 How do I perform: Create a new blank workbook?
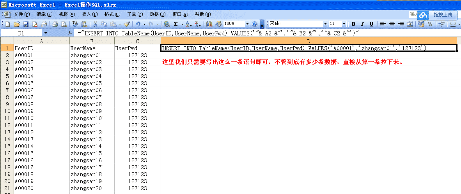[8, 24]
